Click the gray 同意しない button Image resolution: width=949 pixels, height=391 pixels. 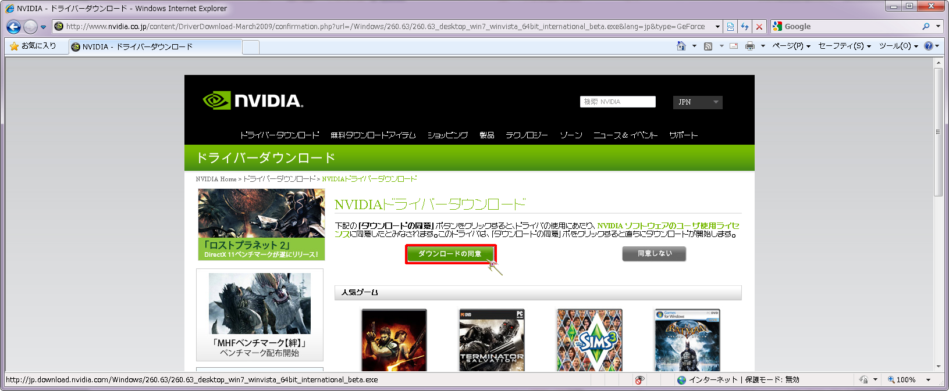click(654, 254)
